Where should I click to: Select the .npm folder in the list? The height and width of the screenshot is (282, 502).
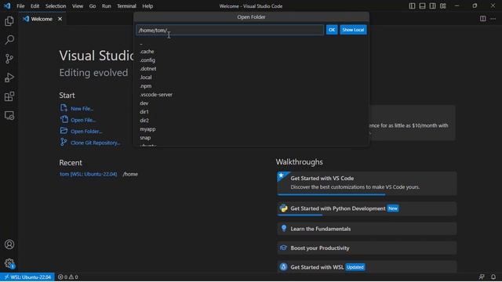251,86
